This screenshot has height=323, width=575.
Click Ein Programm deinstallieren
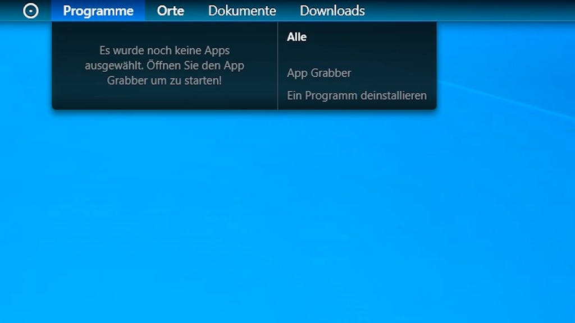(x=357, y=95)
